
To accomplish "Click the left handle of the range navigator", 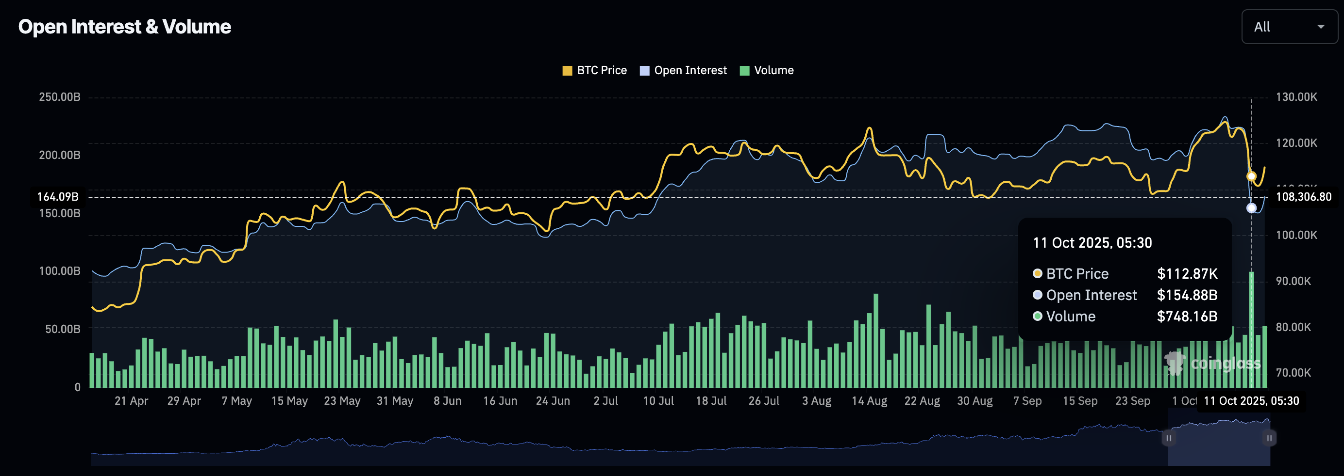I will [x=1169, y=438].
